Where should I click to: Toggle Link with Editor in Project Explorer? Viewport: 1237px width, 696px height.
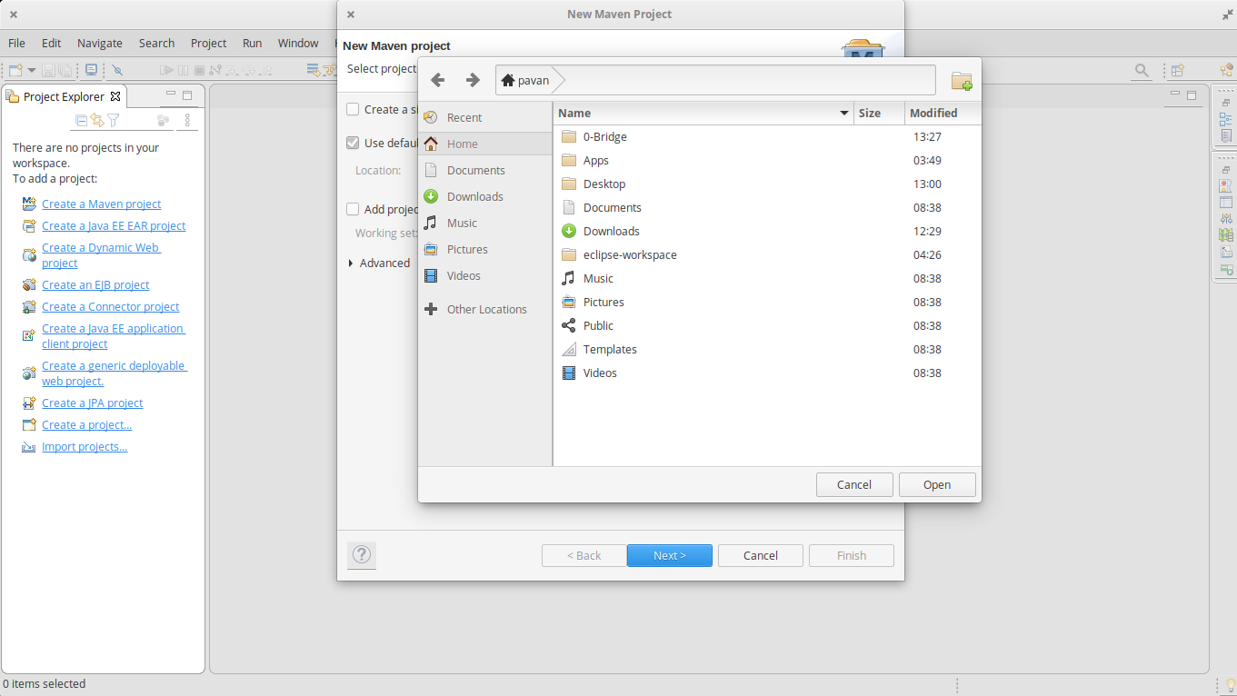[x=97, y=120]
